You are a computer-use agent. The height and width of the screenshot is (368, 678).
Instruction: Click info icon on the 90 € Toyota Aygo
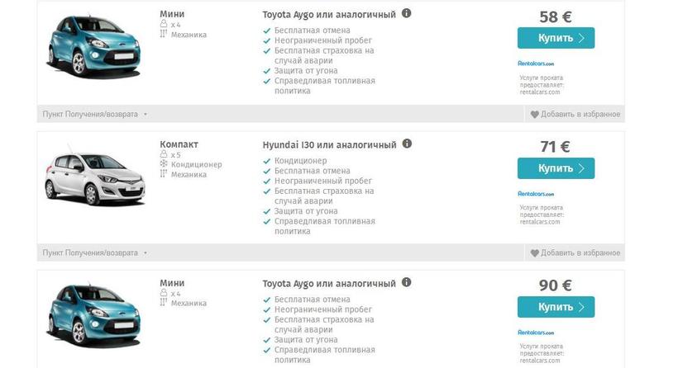407,282
